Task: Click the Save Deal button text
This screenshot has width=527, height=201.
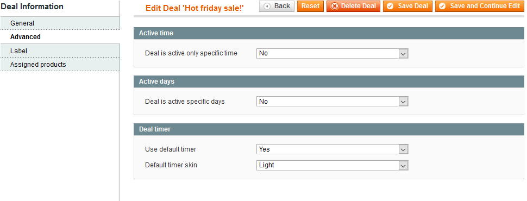Action: pyautogui.click(x=413, y=6)
